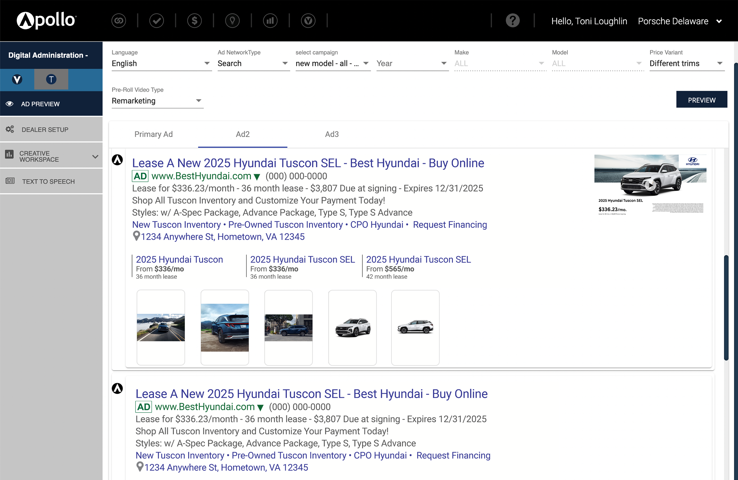Open the circled V icon in top navigation
The image size is (738, 480).
click(308, 21)
